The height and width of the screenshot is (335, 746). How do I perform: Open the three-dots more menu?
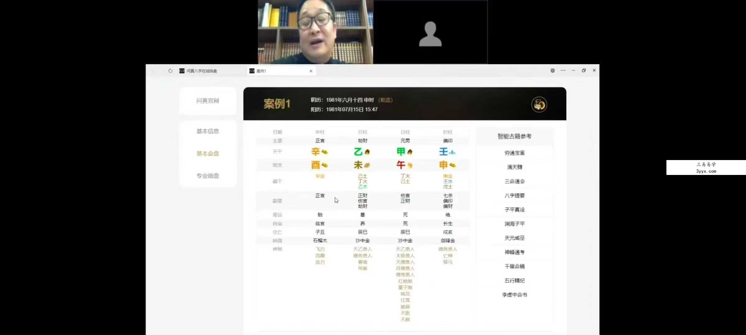pyautogui.click(x=563, y=70)
